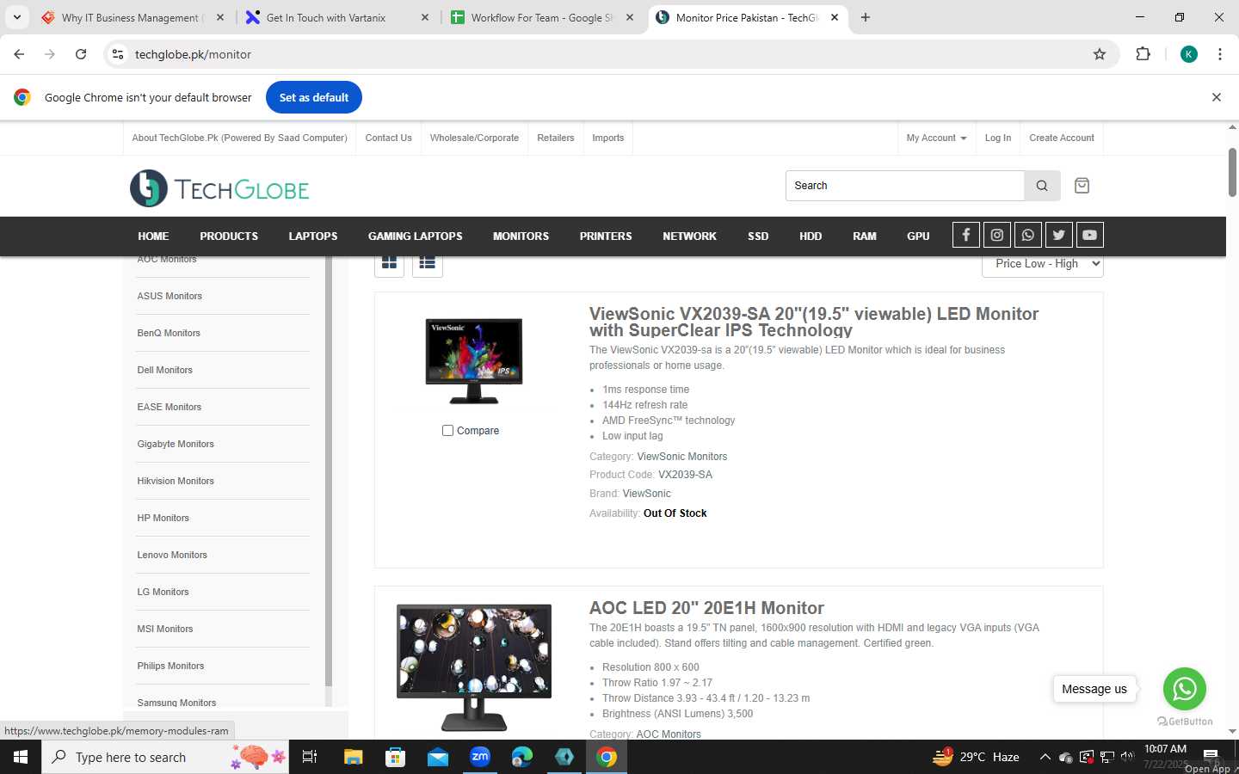Open the Contact Us link

click(388, 138)
